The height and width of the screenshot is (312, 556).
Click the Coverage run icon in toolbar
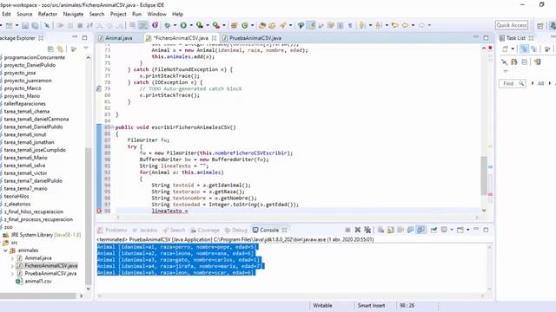[x=200, y=25]
